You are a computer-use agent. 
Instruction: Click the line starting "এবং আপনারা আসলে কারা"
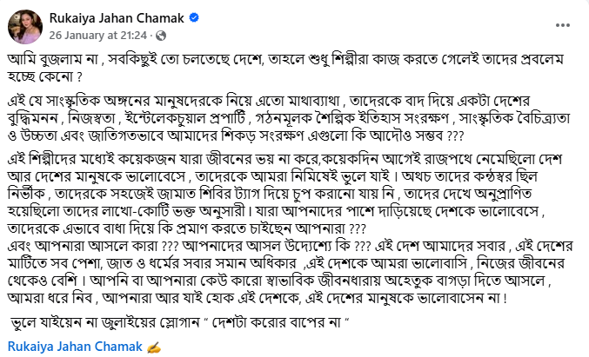290,246
